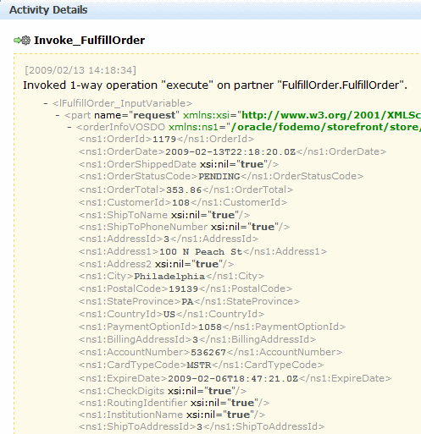This screenshot has height=434, width=421.
Task: Select OrderStatusCode value PENDING
Action: coord(219,177)
